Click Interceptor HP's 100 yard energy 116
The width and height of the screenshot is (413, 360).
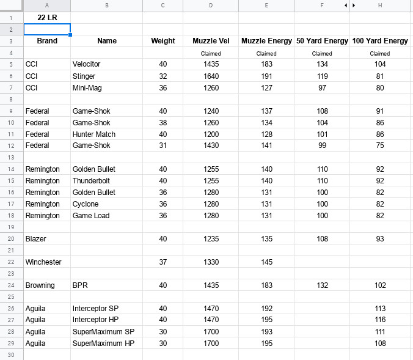click(x=380, y=320)
